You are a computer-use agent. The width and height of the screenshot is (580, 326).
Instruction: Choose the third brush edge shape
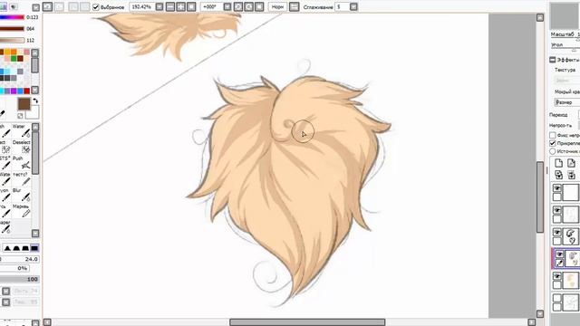tap(25, 248)
